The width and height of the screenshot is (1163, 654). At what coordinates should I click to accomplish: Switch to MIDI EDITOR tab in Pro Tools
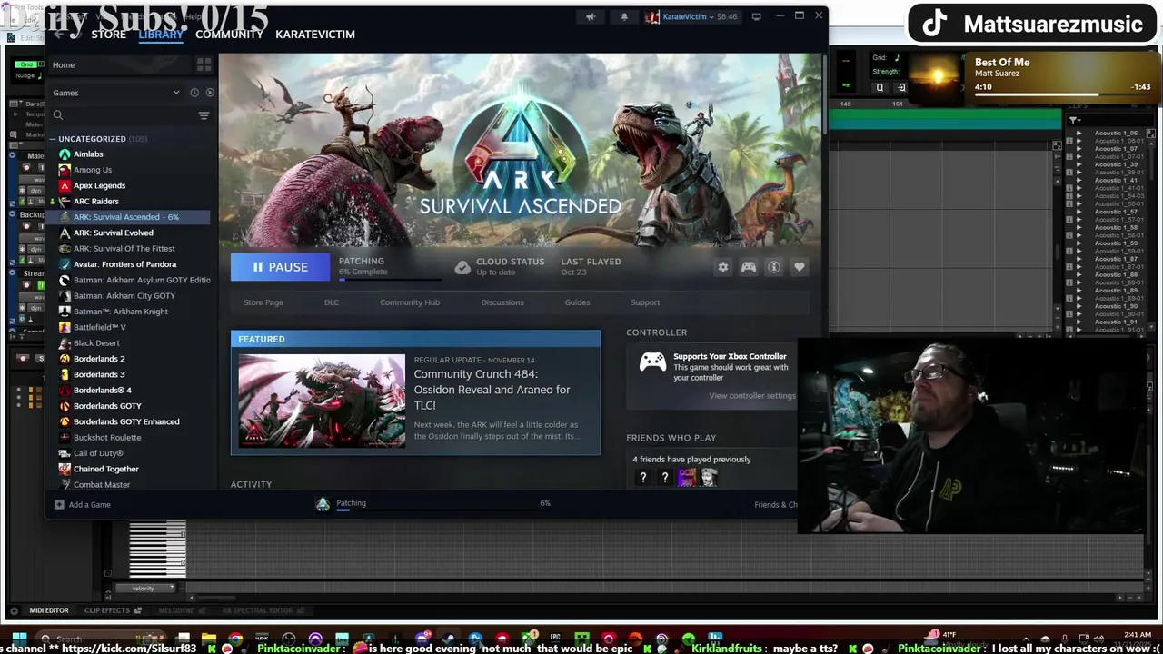coord(49,610)
